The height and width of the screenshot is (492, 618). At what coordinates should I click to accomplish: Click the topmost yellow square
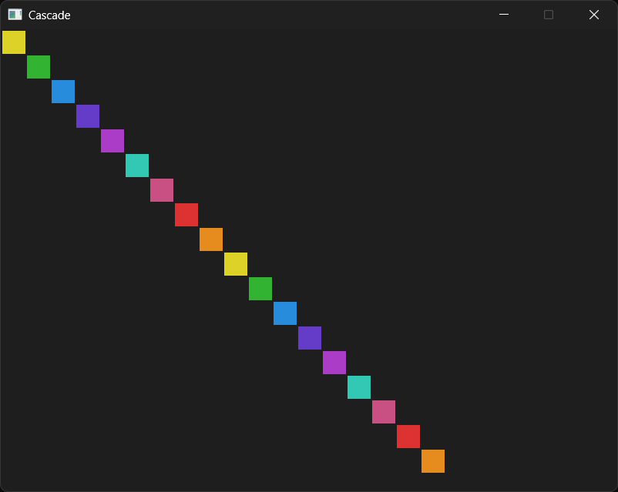coord(14,42)
